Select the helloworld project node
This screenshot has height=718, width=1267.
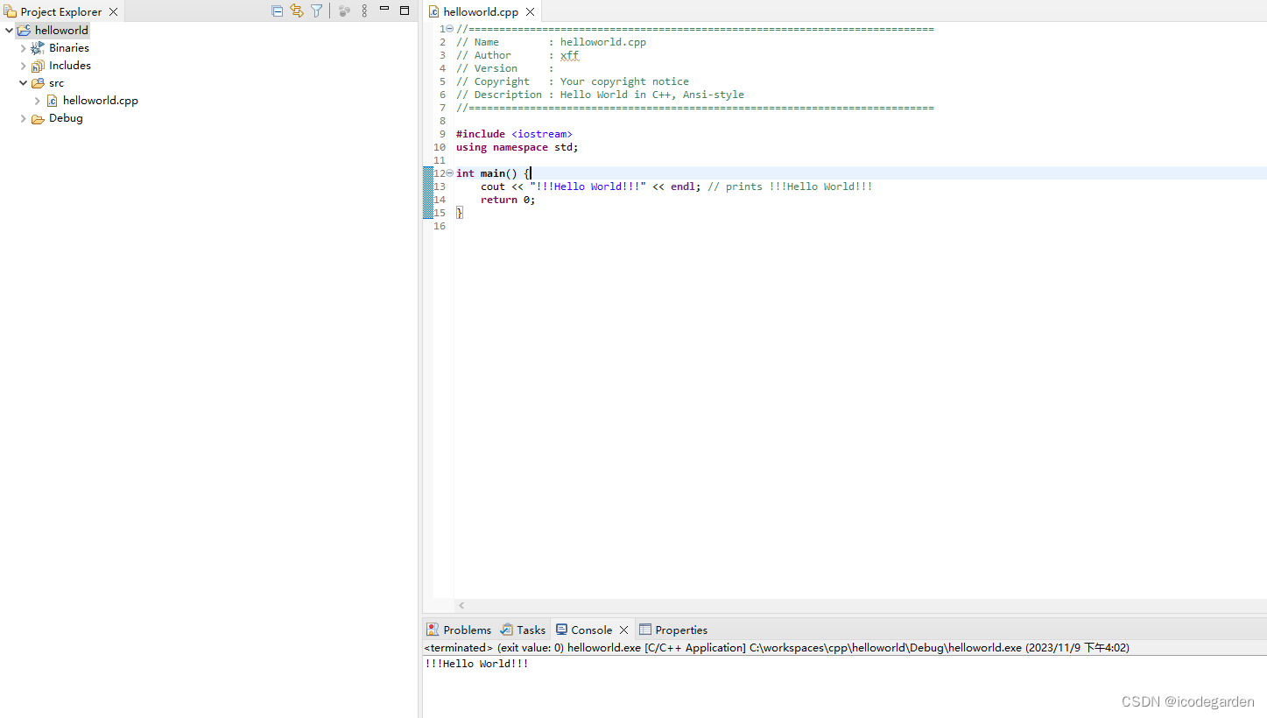pos(61,30)
